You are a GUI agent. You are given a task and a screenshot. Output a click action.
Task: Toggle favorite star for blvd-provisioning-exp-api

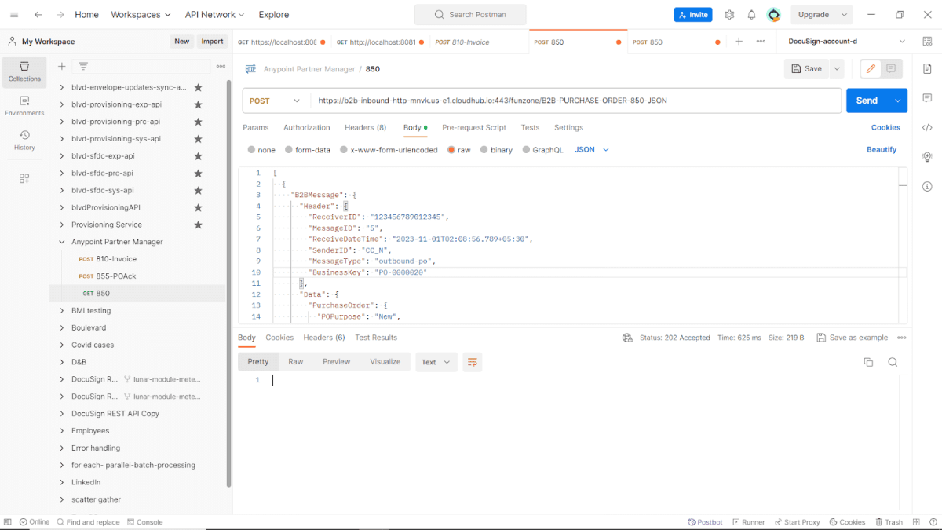click(198, 104)
